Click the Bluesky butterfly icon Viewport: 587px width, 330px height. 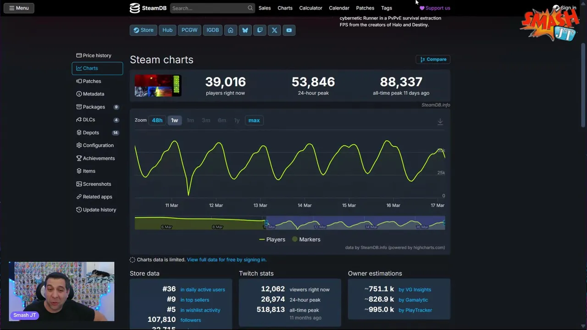click(245, 30)
